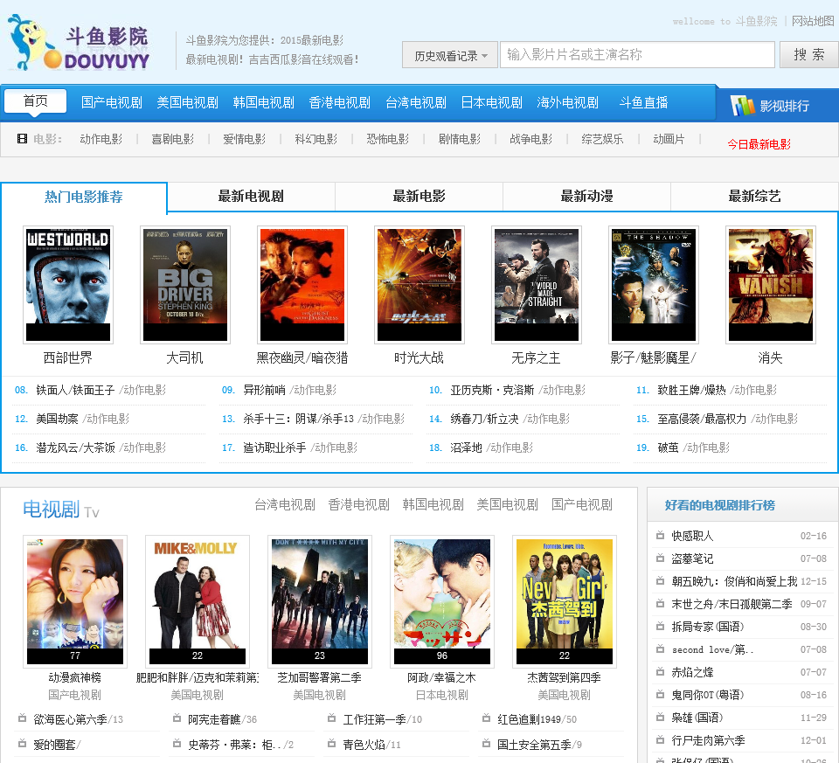839x763 pixels.
Task: Click the 影子/魅影魔星 movie title
Action: pyautogui.click(x=654, y=357)
